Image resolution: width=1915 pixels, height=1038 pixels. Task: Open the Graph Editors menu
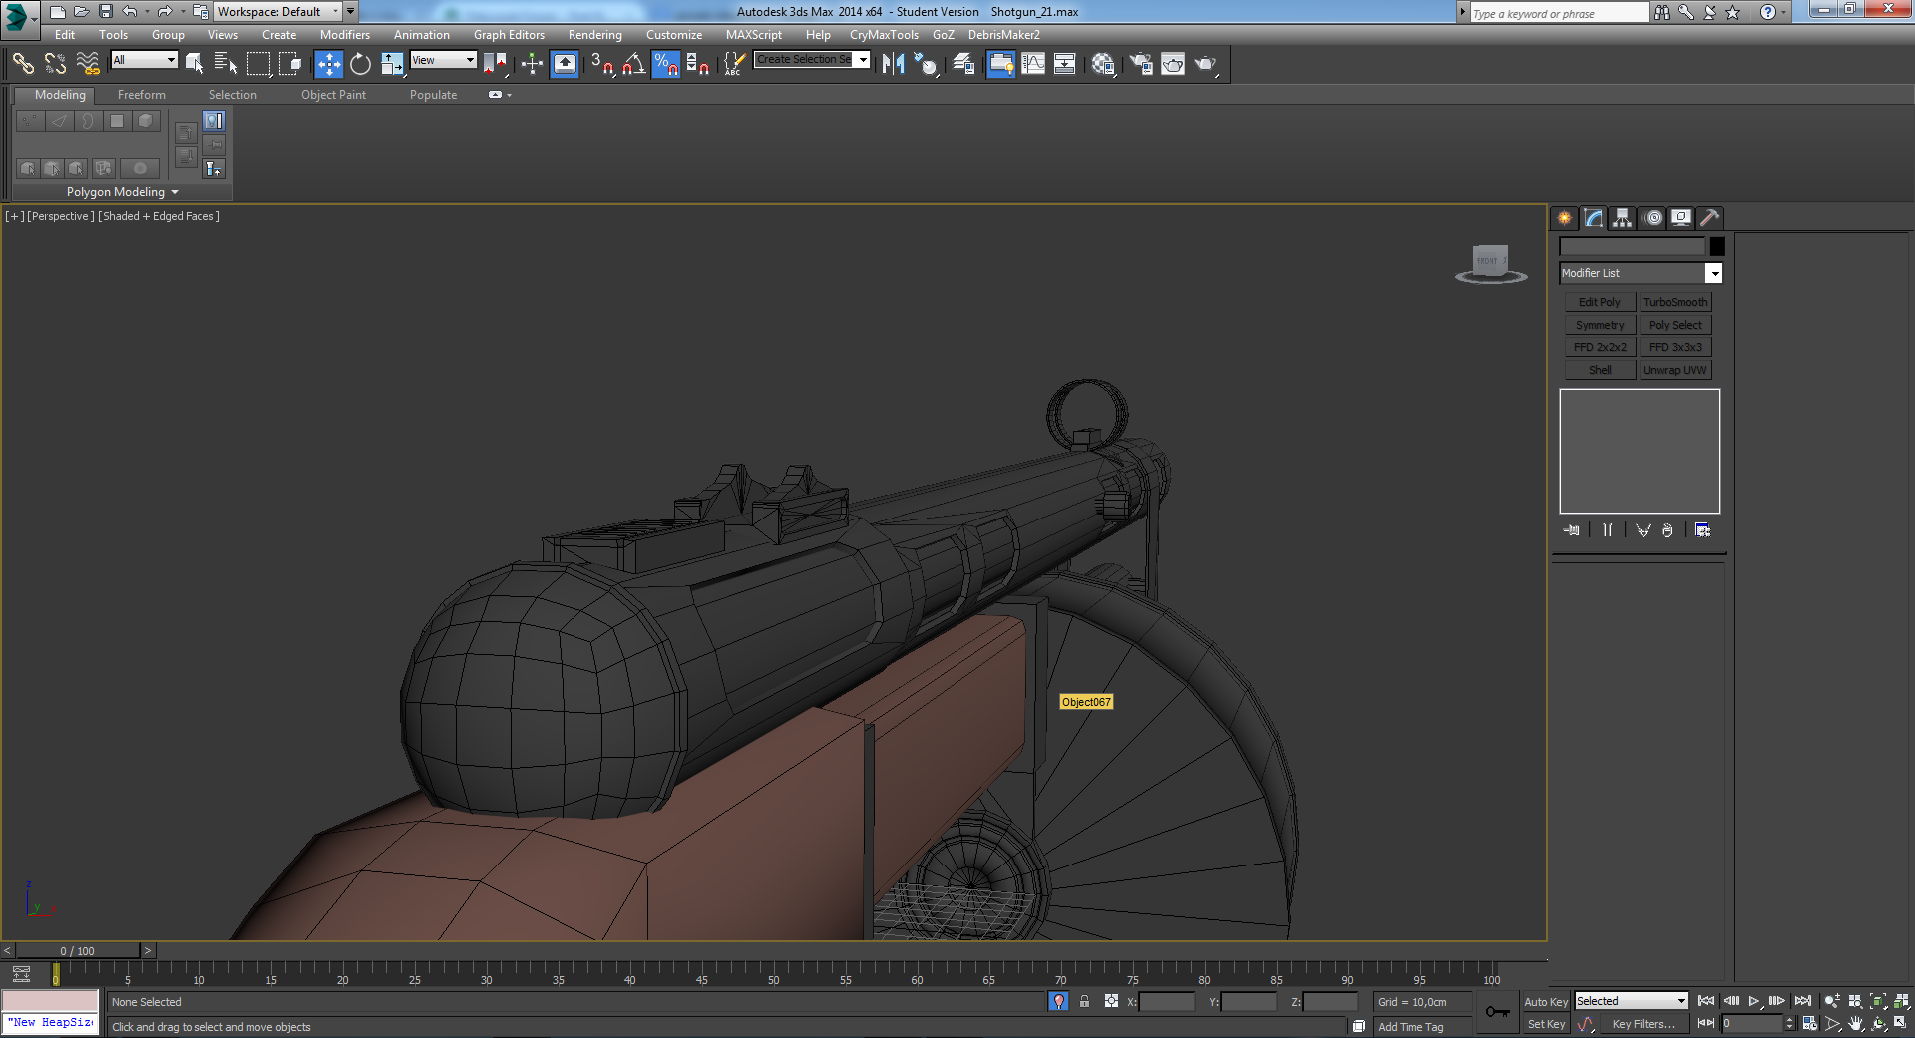pyautogui.click(x=509, y=35)
